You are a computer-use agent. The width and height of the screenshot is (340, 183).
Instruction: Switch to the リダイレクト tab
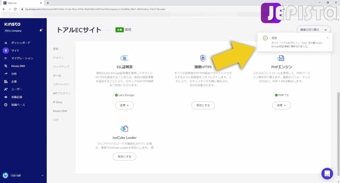[61, 84]
